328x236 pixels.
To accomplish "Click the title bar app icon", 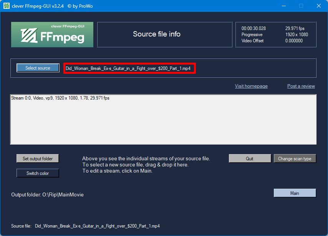I will click(7, 6).
